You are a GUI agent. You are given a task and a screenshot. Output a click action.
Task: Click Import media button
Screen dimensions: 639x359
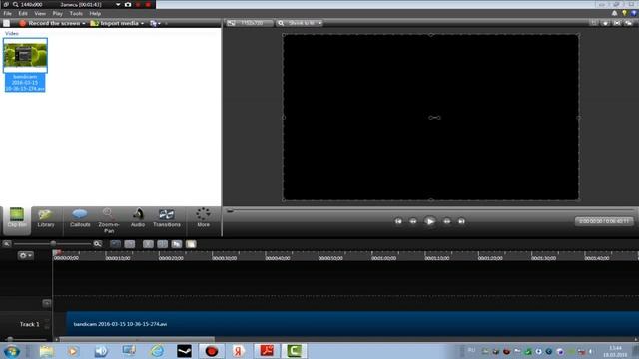[115, 23]
